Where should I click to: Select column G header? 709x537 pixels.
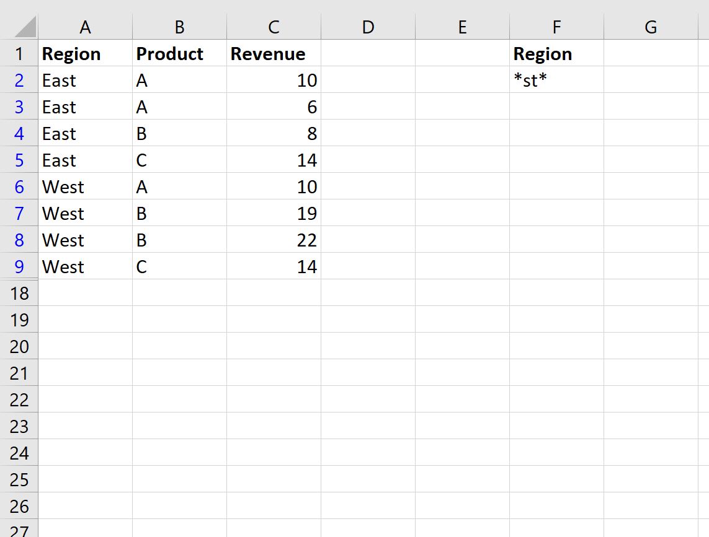tap(651, 27)
